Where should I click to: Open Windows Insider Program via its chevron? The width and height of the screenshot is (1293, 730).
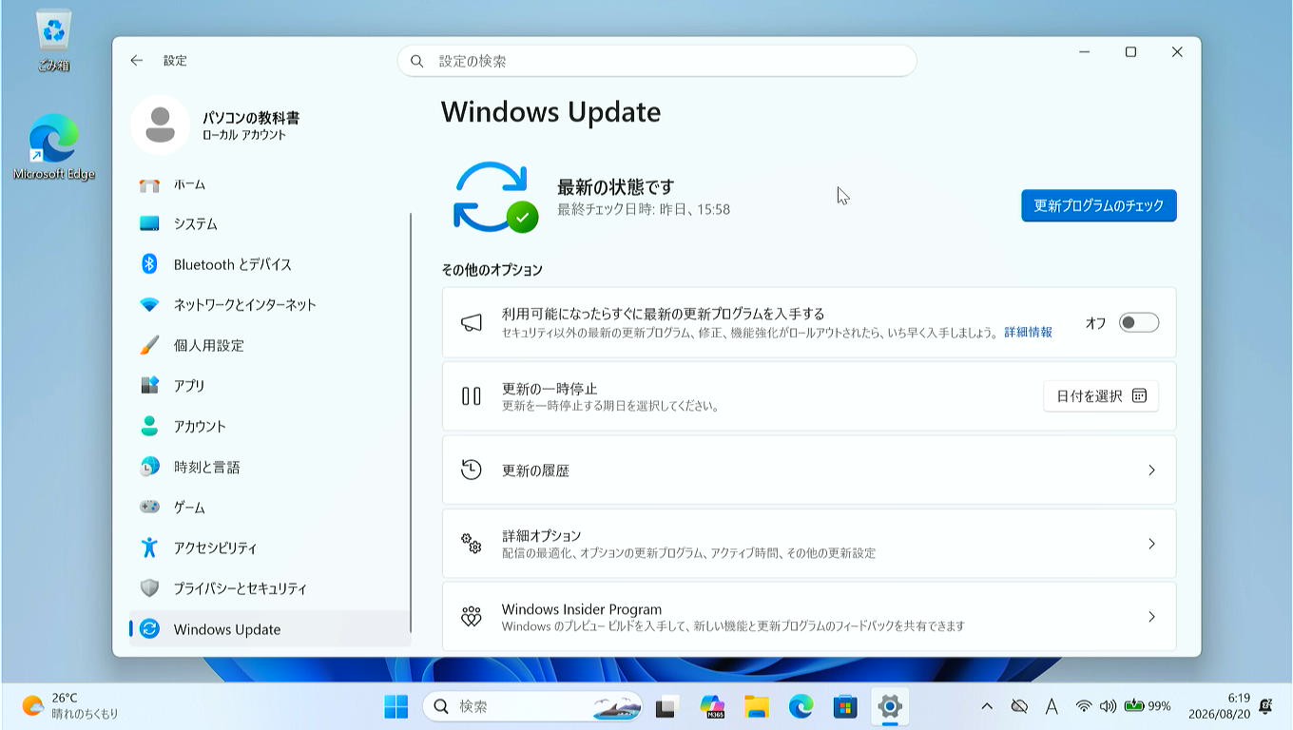[1151, 617]
